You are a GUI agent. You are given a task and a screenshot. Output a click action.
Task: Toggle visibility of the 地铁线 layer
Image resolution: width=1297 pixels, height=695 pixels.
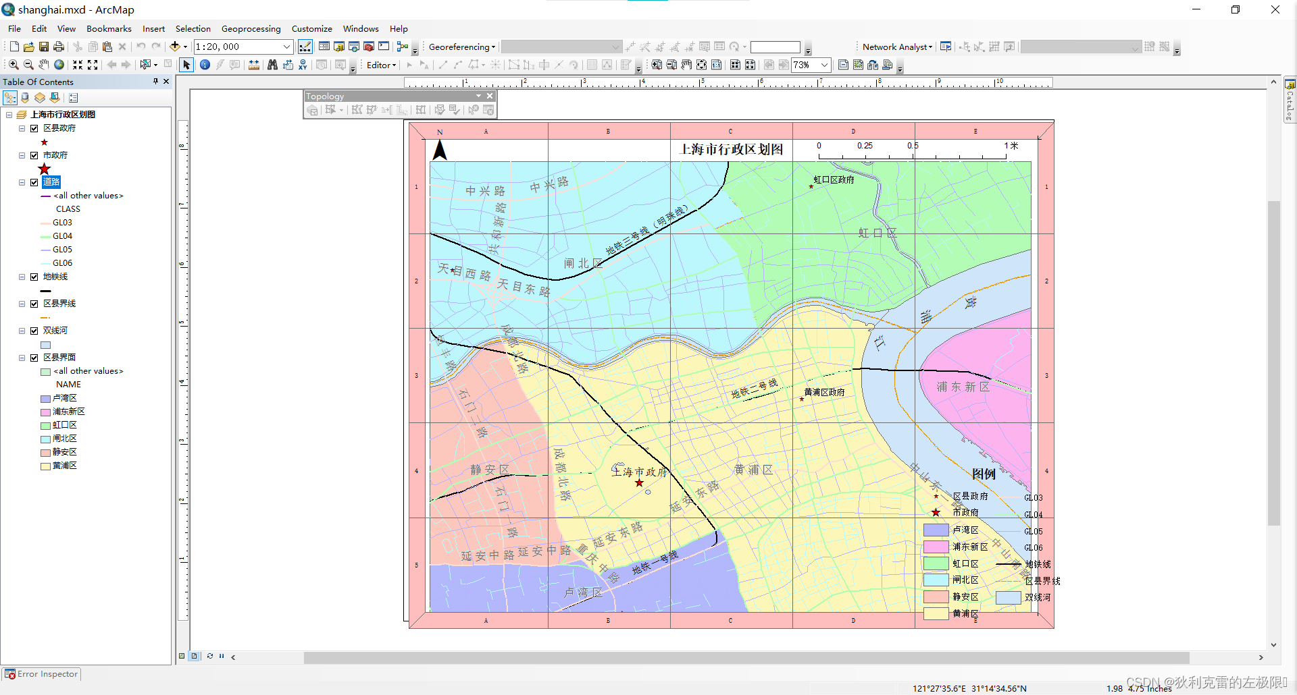pyautogui.click(x=34, y=276)
